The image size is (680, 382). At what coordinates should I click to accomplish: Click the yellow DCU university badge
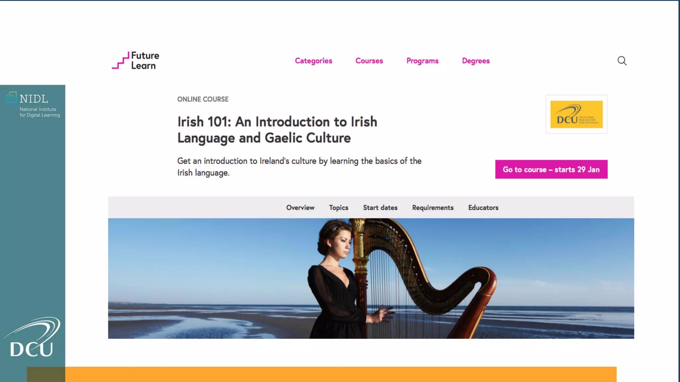pos(576,114)
